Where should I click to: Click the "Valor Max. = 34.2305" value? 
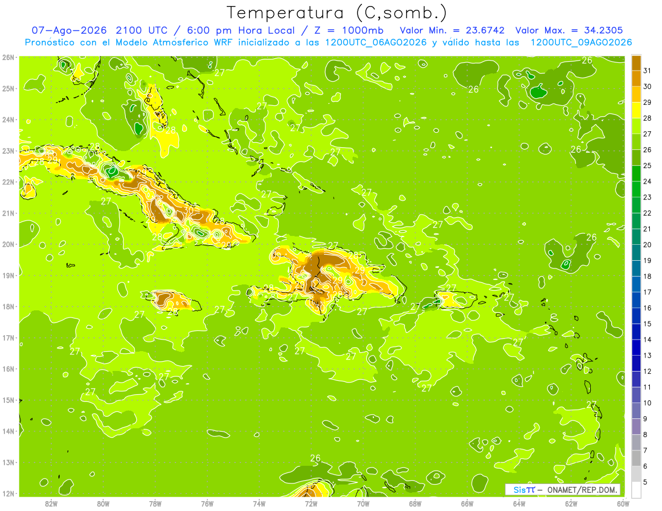tap(569, 30)
